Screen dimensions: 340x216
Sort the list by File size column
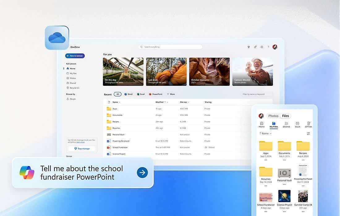point(185,102)
